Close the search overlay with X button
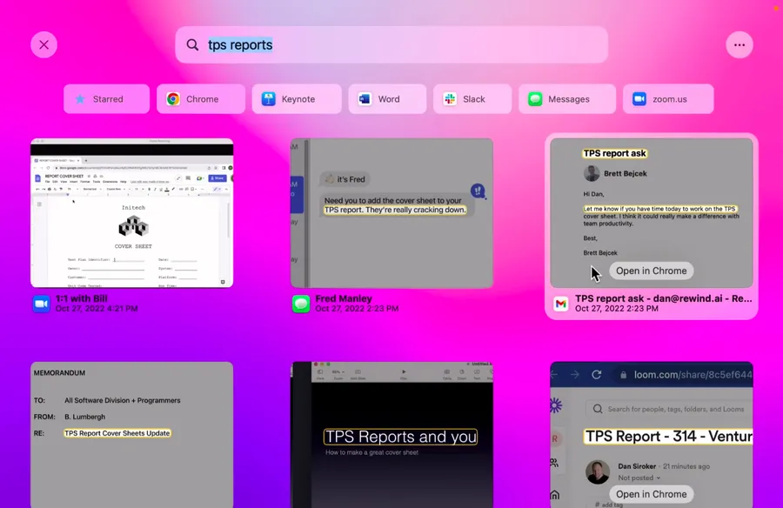 point(44,45)
